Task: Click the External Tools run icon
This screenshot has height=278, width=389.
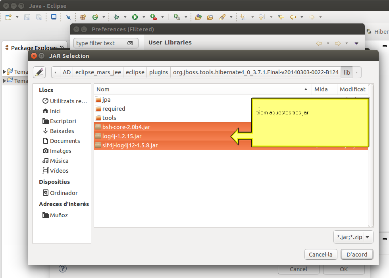Action: (177, 17)
